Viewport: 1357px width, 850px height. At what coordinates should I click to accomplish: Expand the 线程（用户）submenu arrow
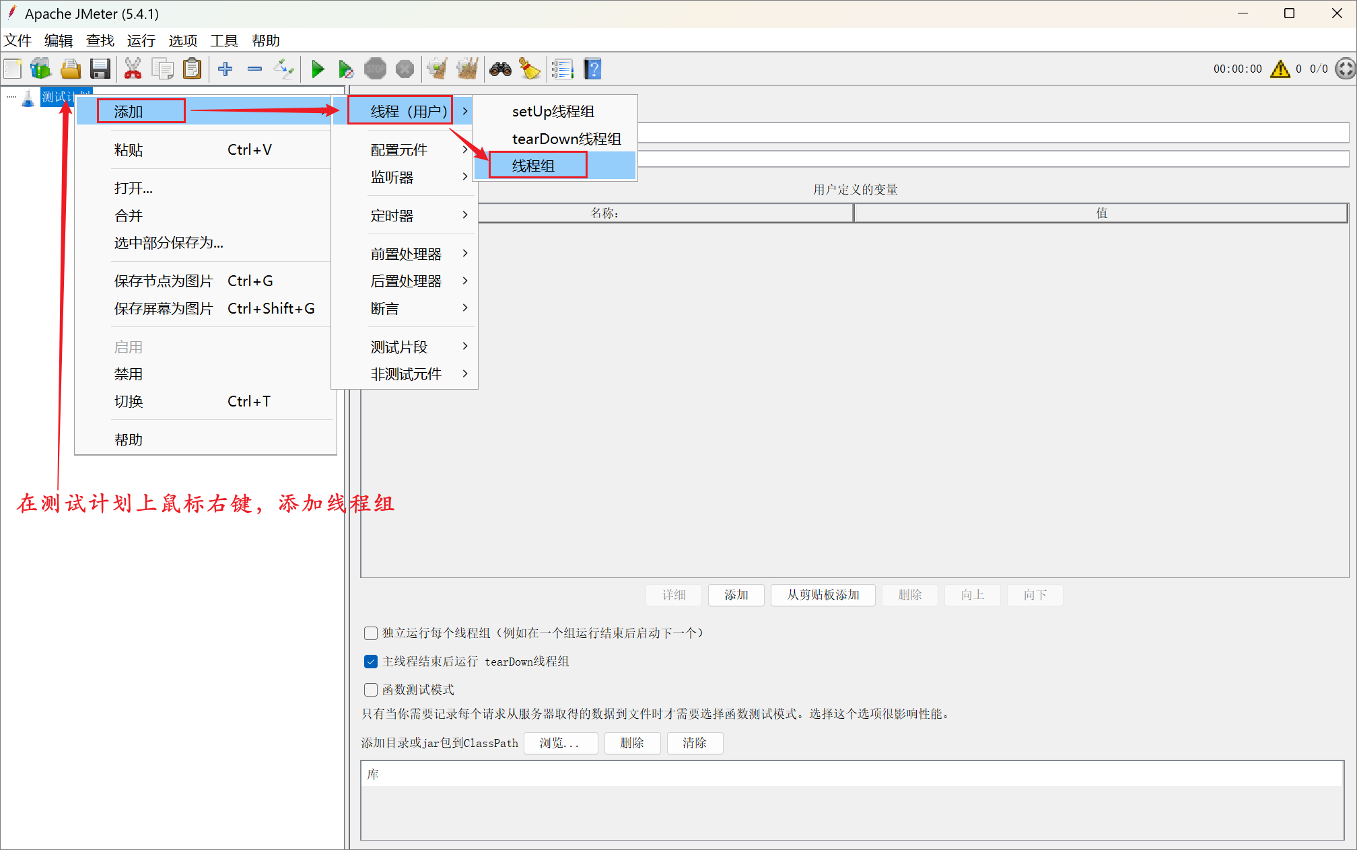tap(464, 111)
